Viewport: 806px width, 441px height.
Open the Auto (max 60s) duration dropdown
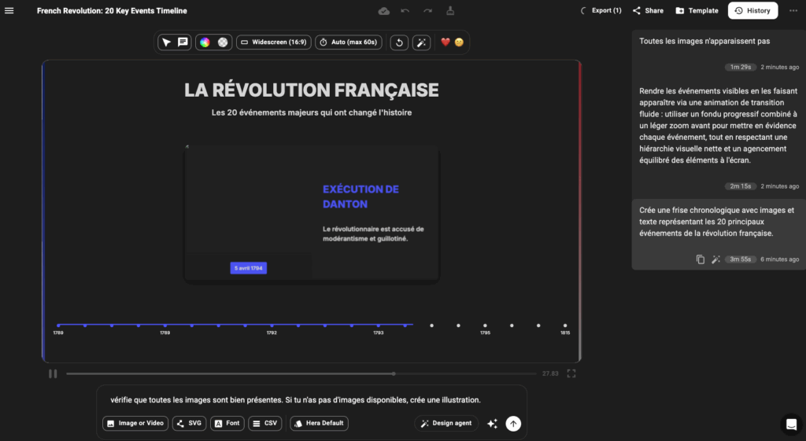pos(349,42)
